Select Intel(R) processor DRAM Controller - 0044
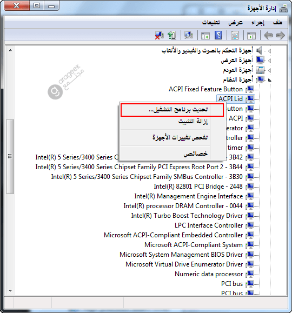This screenshot has width=292, height=313. point(183,206)
